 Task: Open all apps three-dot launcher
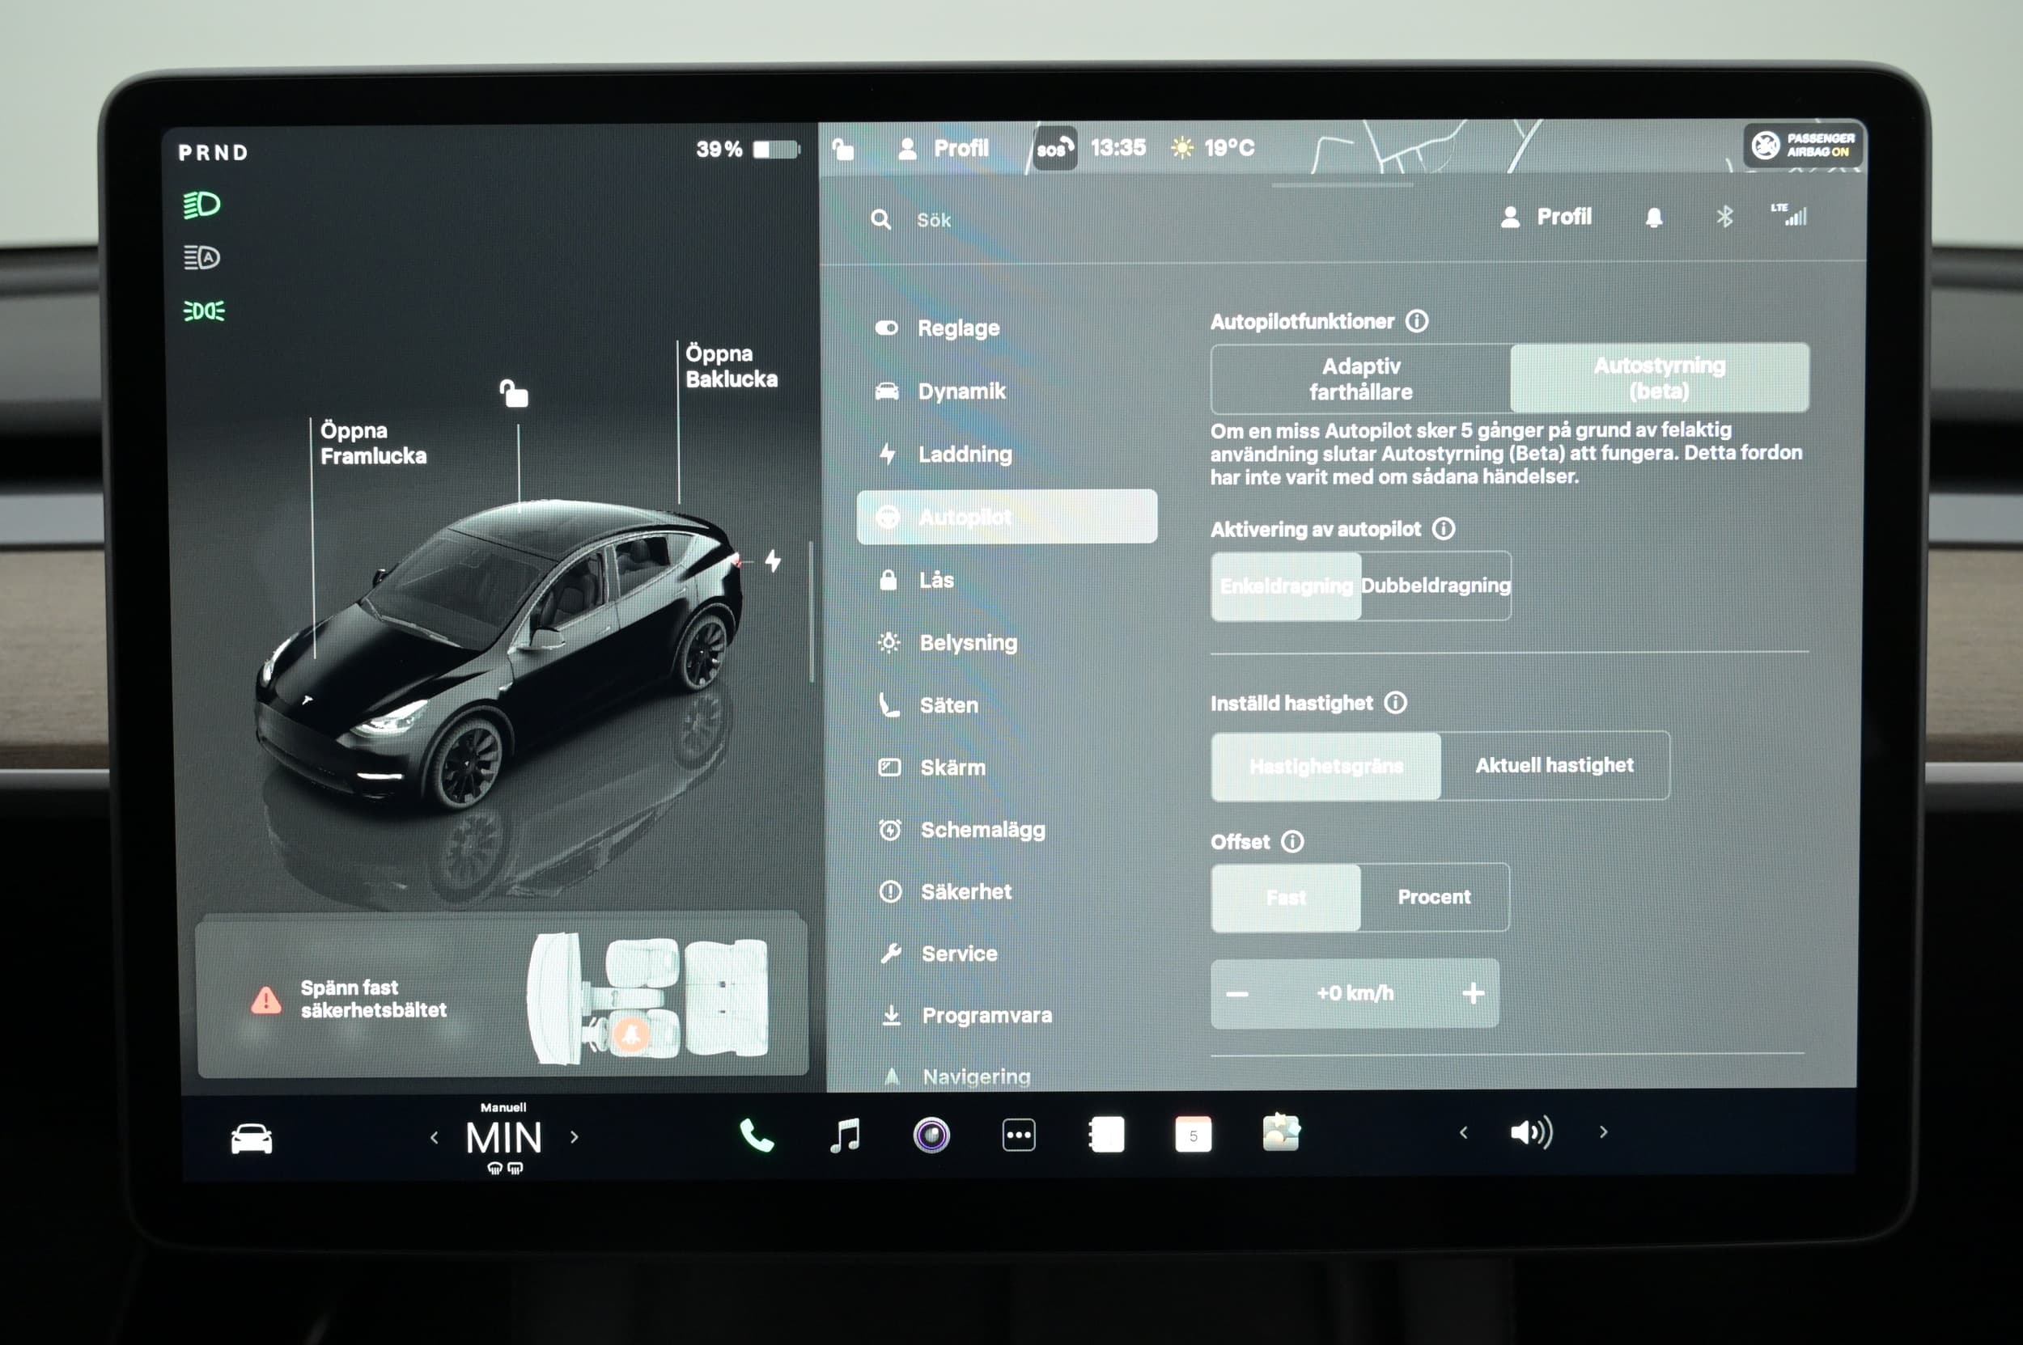(x=1019, y=1135)
